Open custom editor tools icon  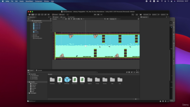coord(49,15)
